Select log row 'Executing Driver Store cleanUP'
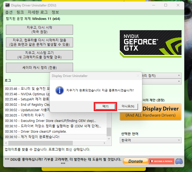The height and width of the screenshot is (172, 192). [x=55, y=121]
